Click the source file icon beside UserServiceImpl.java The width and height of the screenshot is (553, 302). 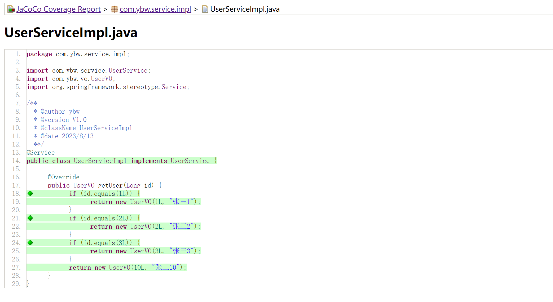[205, 9]
